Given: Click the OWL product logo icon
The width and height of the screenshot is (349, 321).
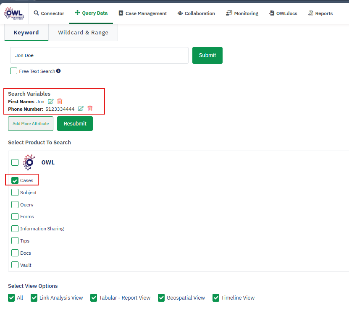Looking at the screenshot, I should [x=29, y=162].
